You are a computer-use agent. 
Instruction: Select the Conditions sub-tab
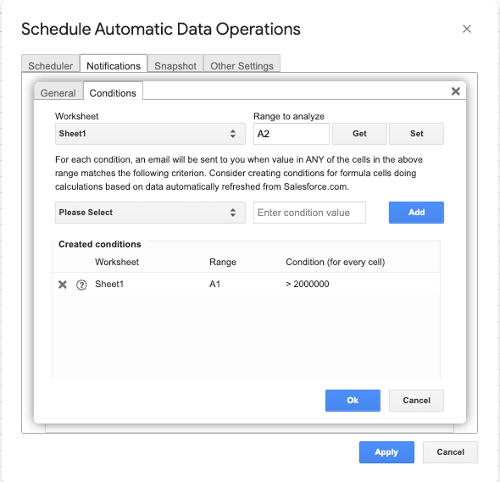[113, 91]
